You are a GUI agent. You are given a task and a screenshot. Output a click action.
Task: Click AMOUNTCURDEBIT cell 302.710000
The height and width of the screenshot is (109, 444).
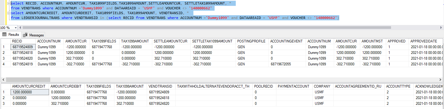67,104
